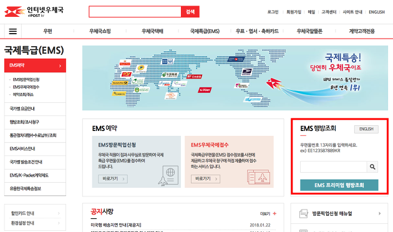The image size is (393, 232).
Task: Click 바로가기 under EMS방문픽업신청
Action: coord(113,178)
